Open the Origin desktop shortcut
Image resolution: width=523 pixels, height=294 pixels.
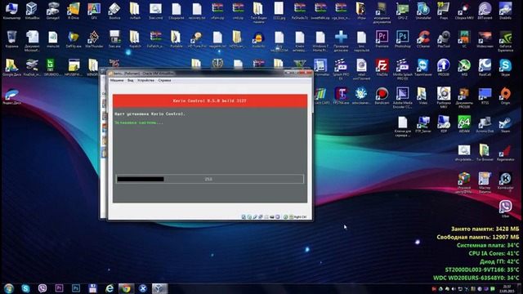click(505, 96)
